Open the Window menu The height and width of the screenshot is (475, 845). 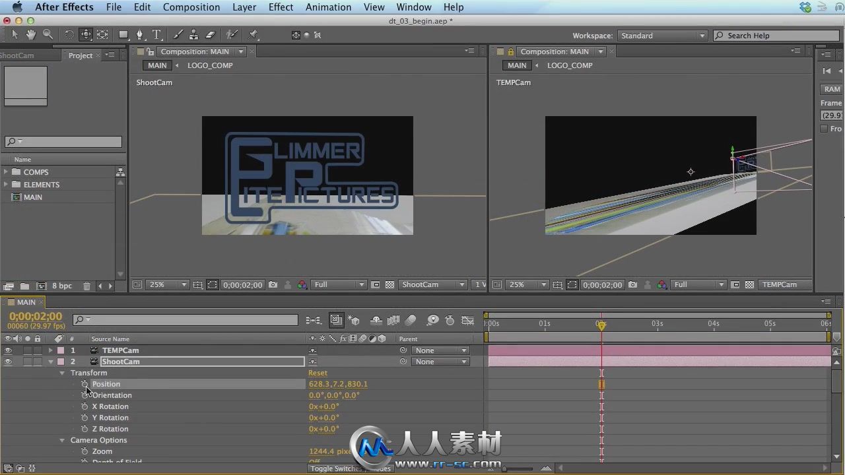pos(414,7)
